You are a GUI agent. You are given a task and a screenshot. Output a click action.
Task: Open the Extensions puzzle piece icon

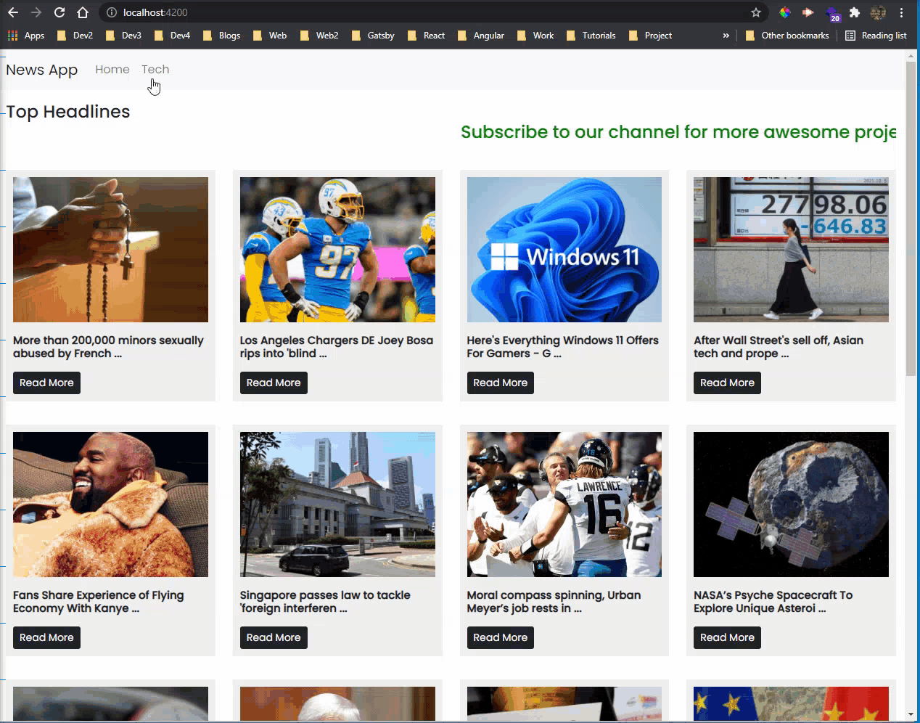(x=855, y=12)
